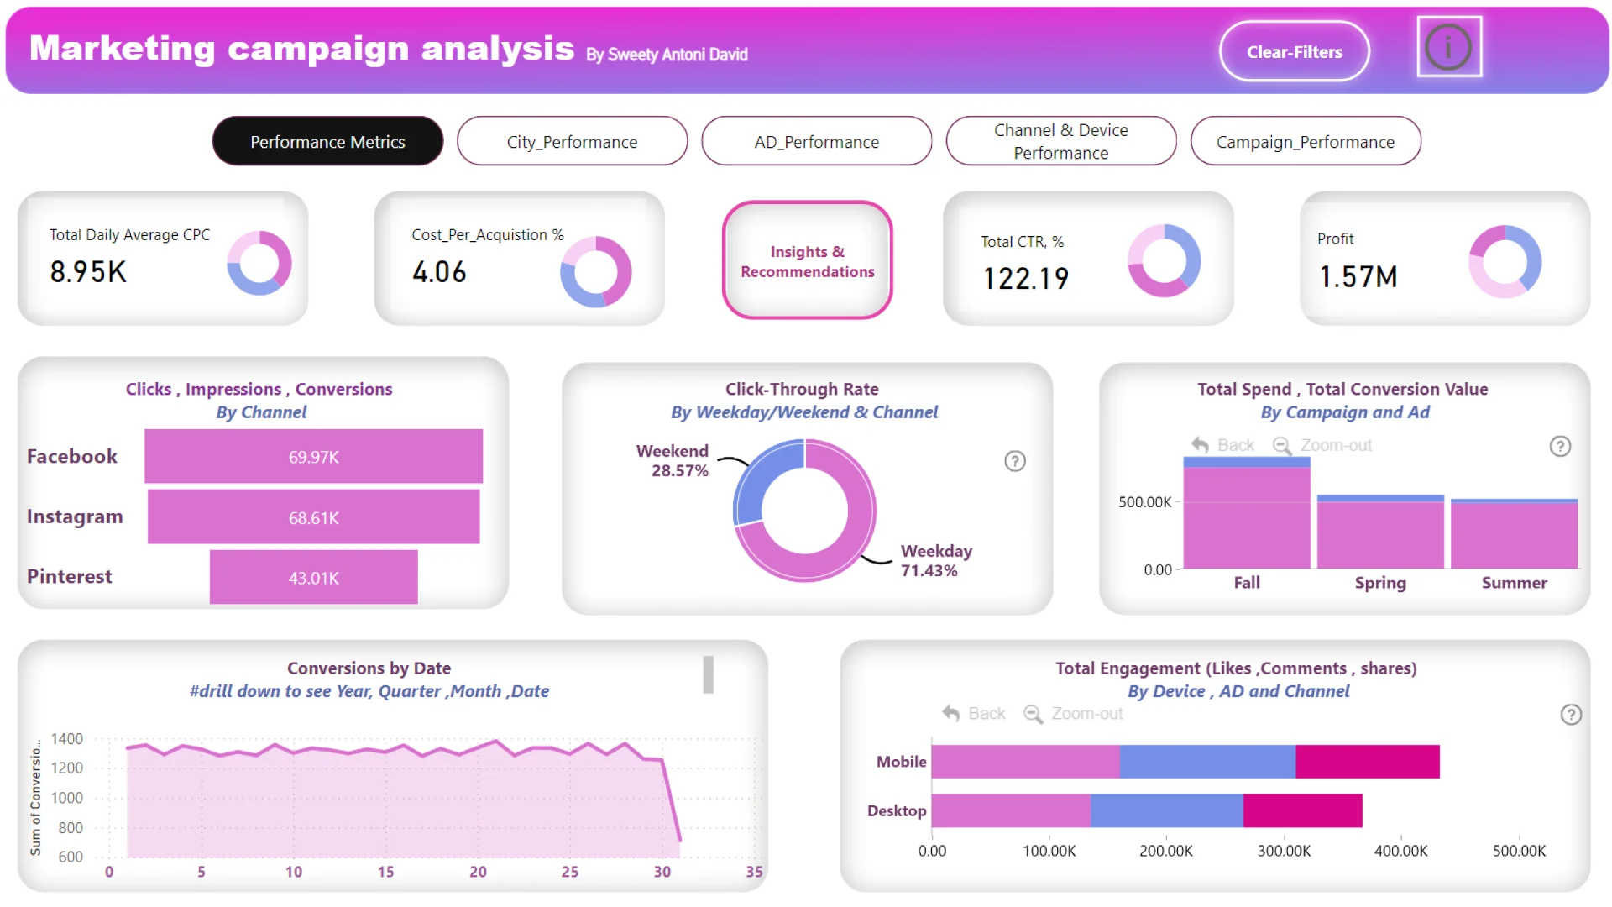Open the AD_Performance tab

[816, 142]
